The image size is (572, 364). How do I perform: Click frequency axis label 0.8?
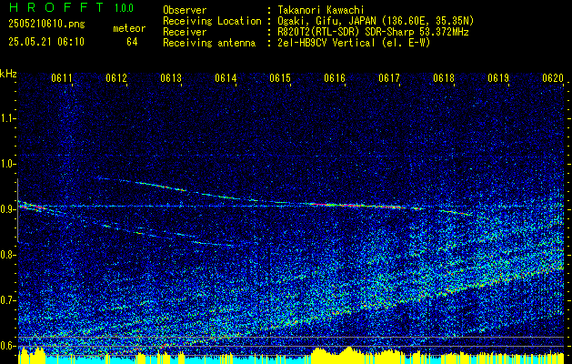pyautogui.click(x=7, y=255)
